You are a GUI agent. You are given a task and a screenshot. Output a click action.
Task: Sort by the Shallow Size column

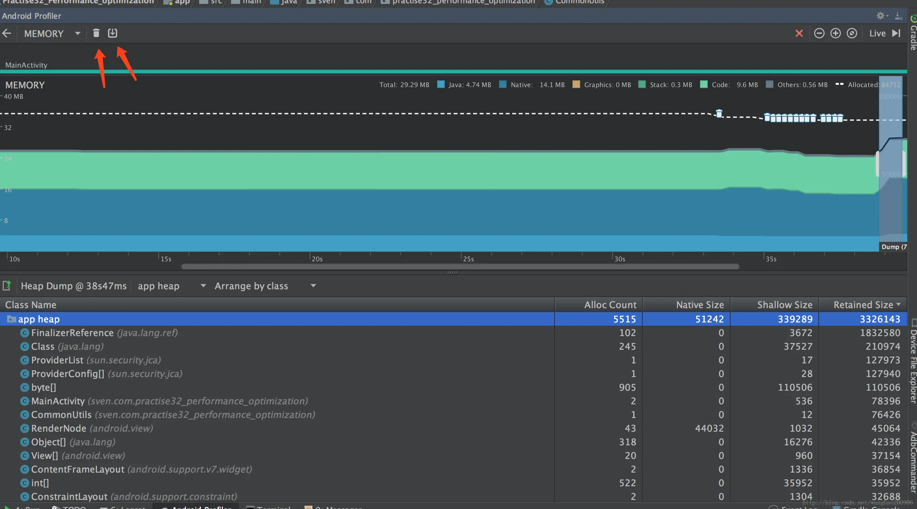pyautogui.click(x=775, y=305)
